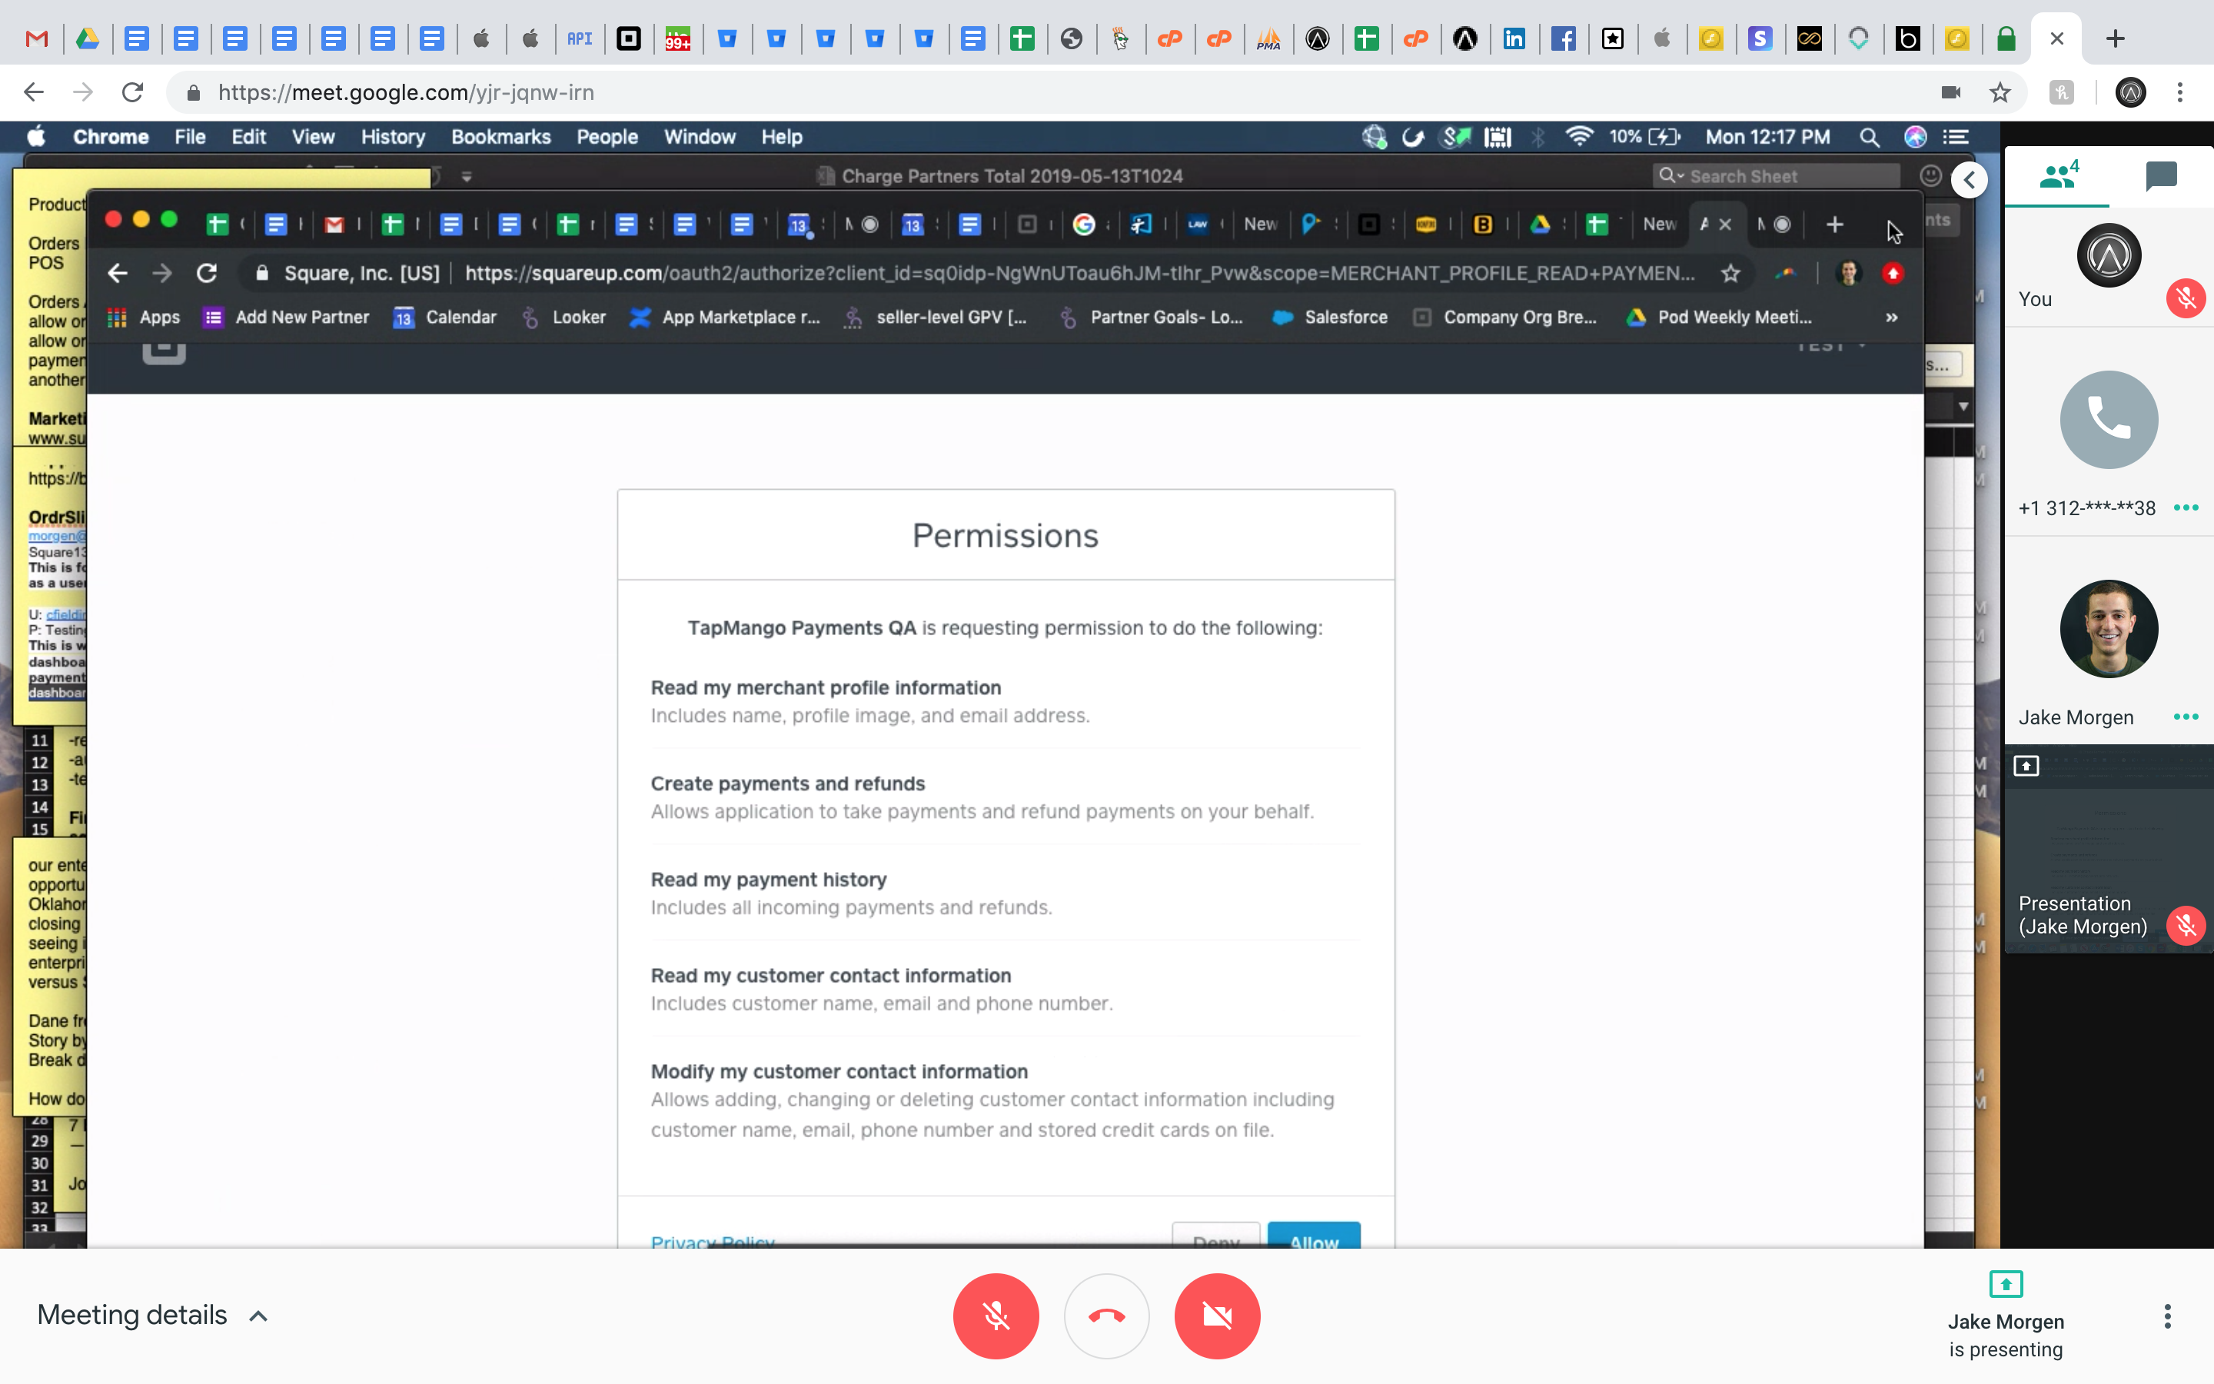Open the Window menu in the shared screen
This screenshot has height=1384, width=2214.
(x=699, y=136)
